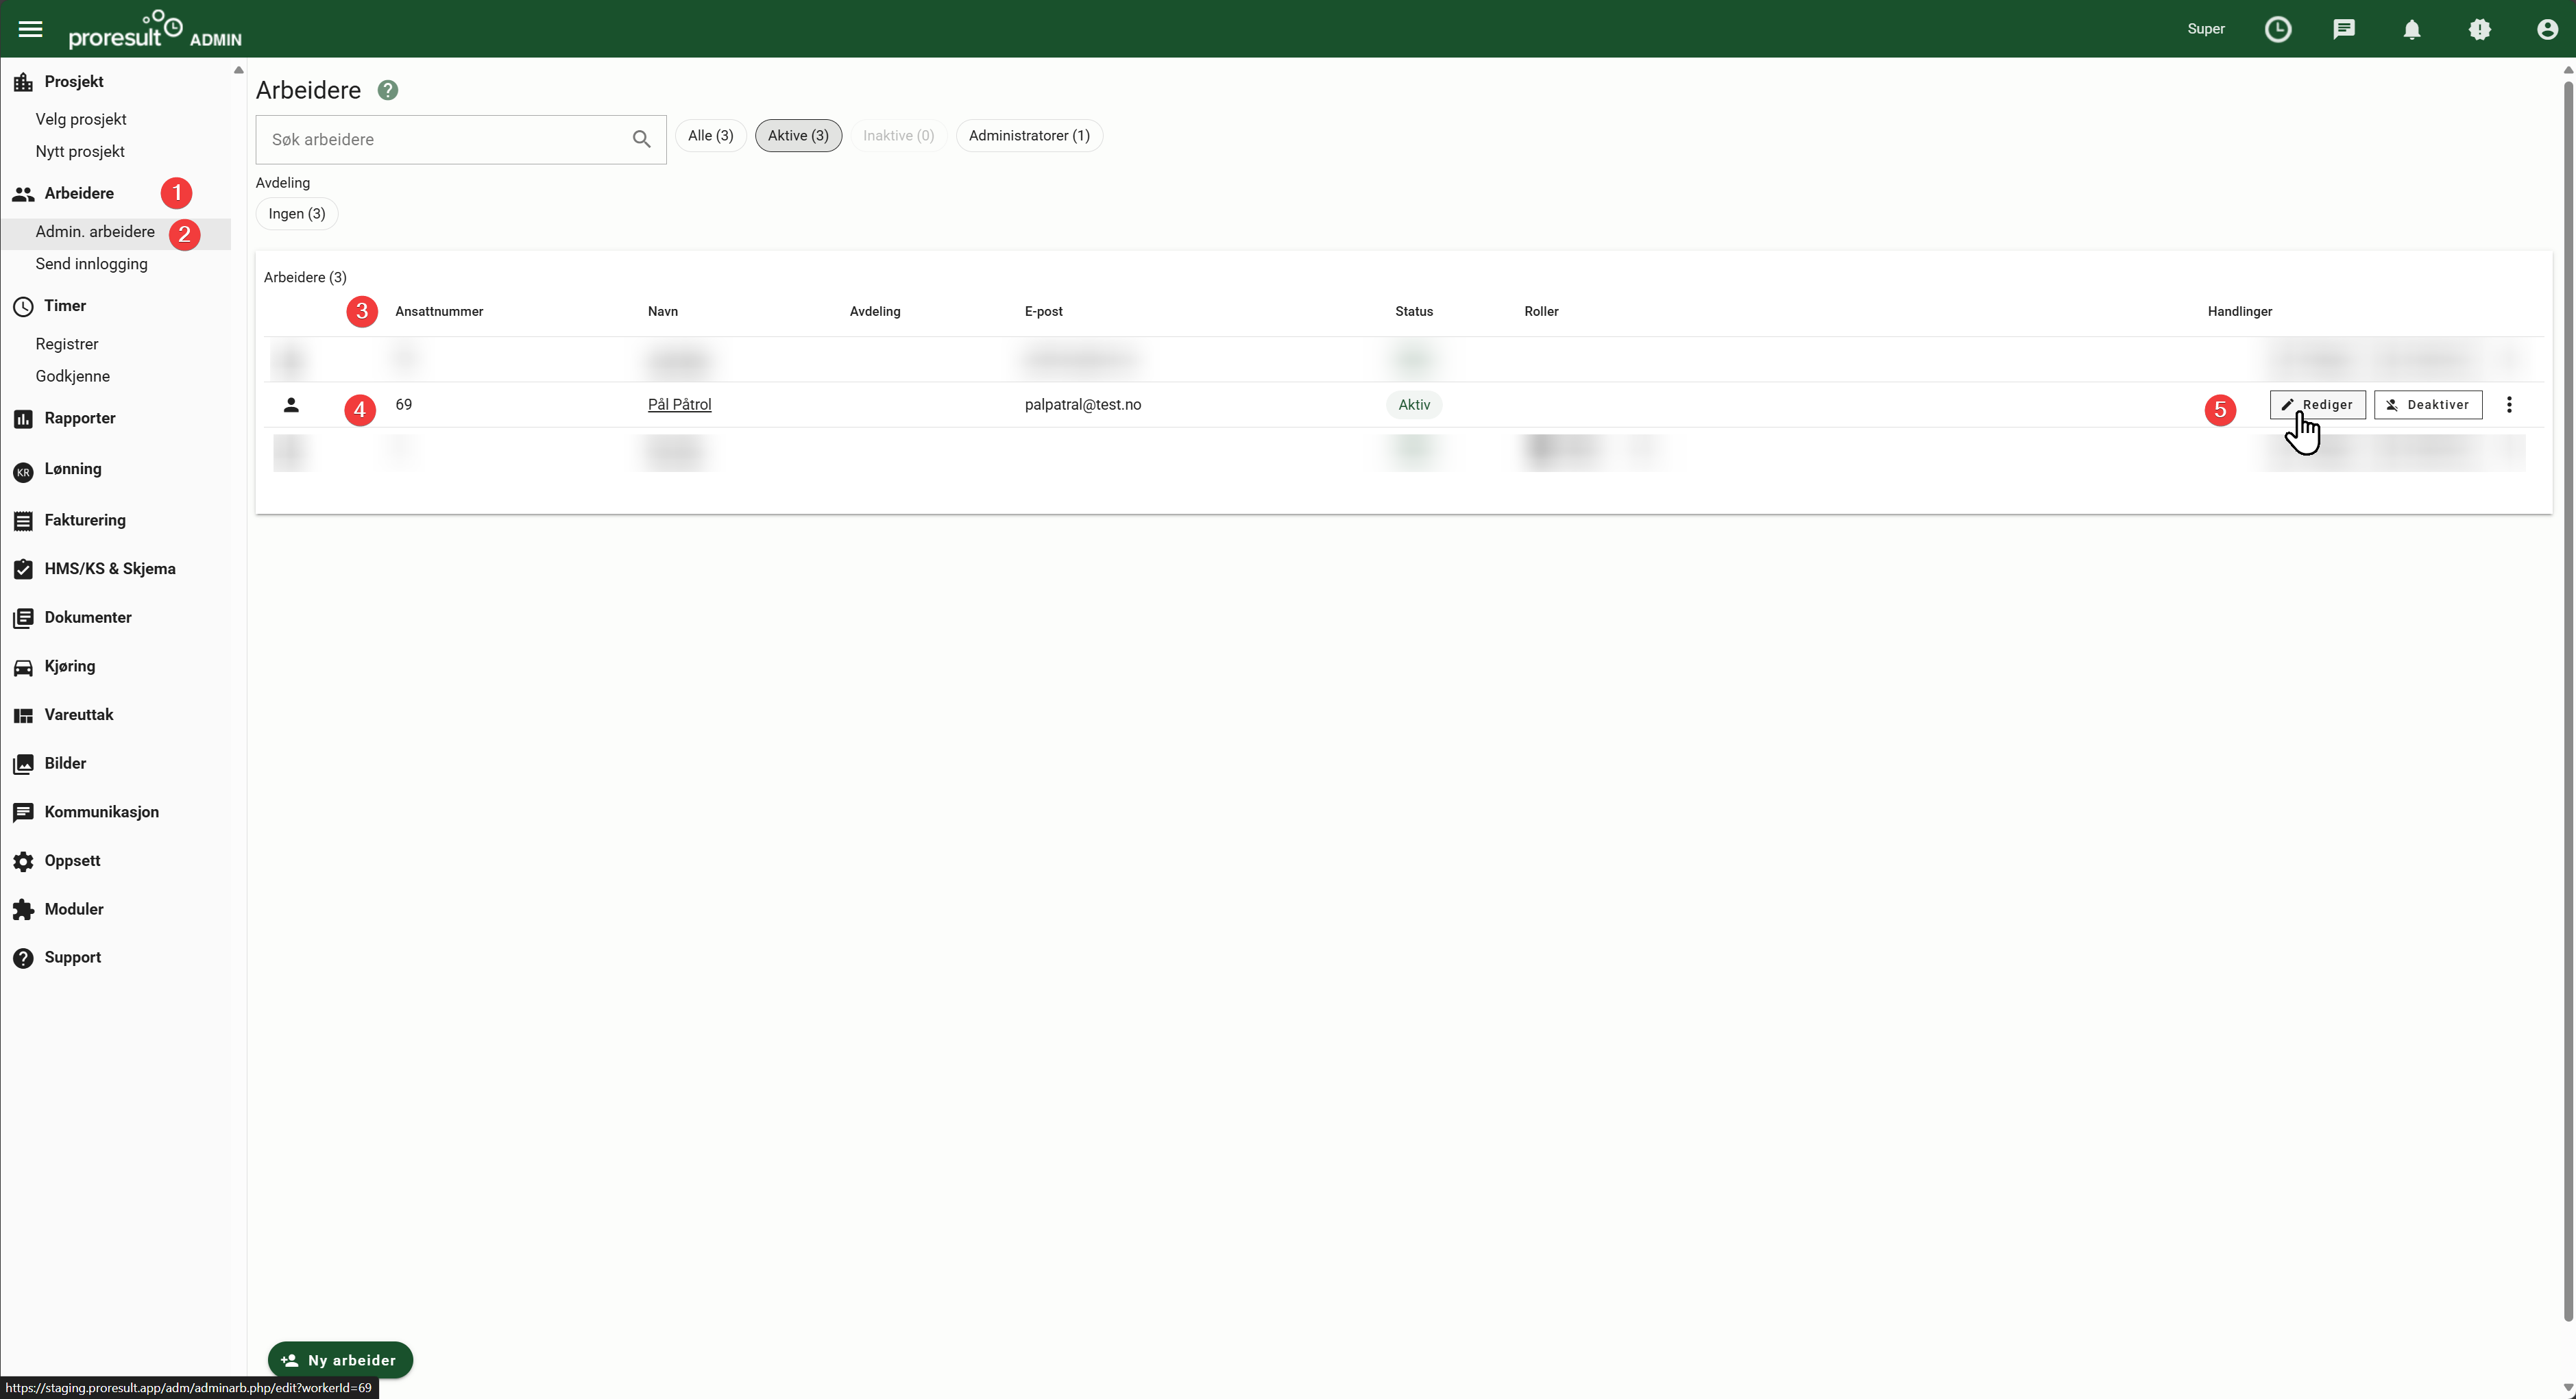Expand the Dokumenter menu

click(x=88, y=617)
